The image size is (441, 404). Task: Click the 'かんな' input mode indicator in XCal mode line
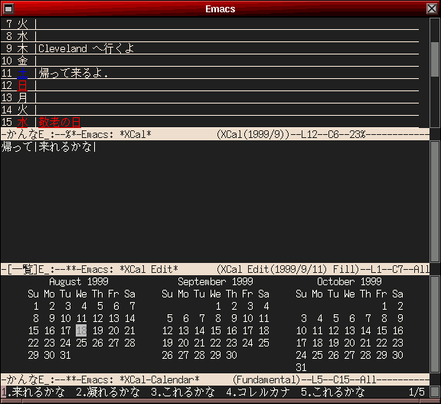22,134
